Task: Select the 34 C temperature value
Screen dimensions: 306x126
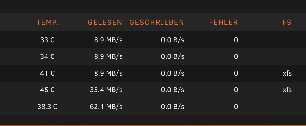Action: (47, 56)
